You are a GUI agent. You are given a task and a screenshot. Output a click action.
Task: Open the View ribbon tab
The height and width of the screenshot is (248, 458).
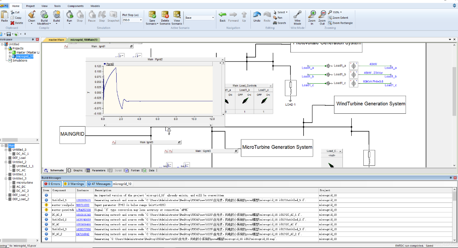point(44,6)
